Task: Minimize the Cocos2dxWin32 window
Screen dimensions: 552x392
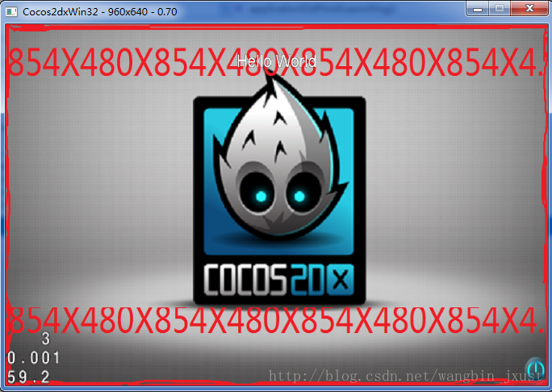Action: coord(478,8)
